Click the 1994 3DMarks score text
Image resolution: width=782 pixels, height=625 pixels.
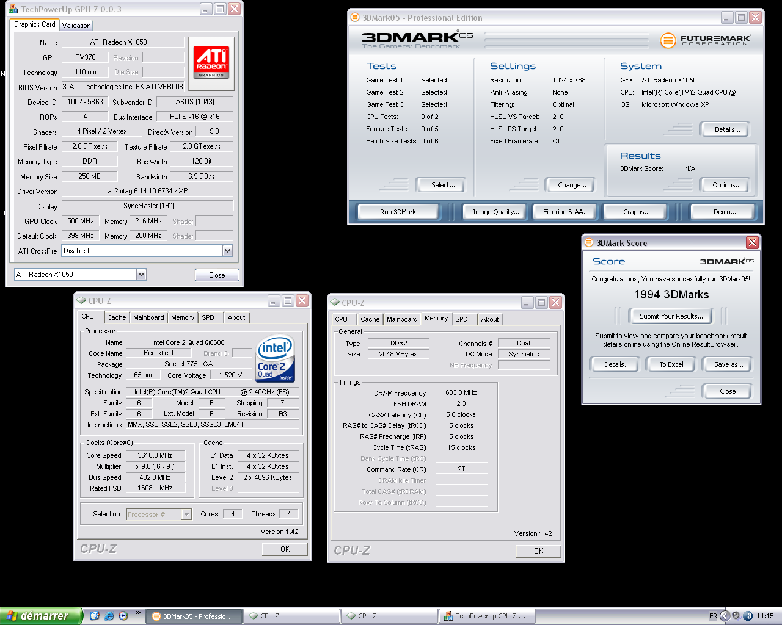point(671,295)
